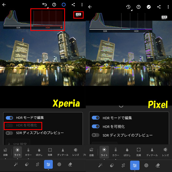The image size is (172, 172).
Task: Toggle HDR モードで編集 in Pixel screen
Action: [x=96, y=118]
